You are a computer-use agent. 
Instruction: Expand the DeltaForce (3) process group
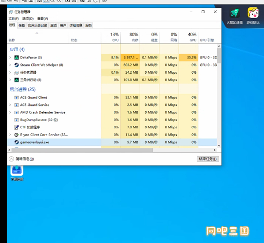10,58
